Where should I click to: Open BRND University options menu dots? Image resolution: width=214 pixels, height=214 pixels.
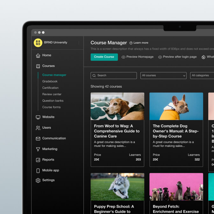coord(79,43)
